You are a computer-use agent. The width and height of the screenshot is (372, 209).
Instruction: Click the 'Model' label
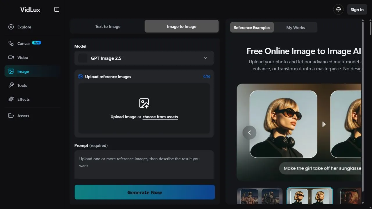click(80, 46)
